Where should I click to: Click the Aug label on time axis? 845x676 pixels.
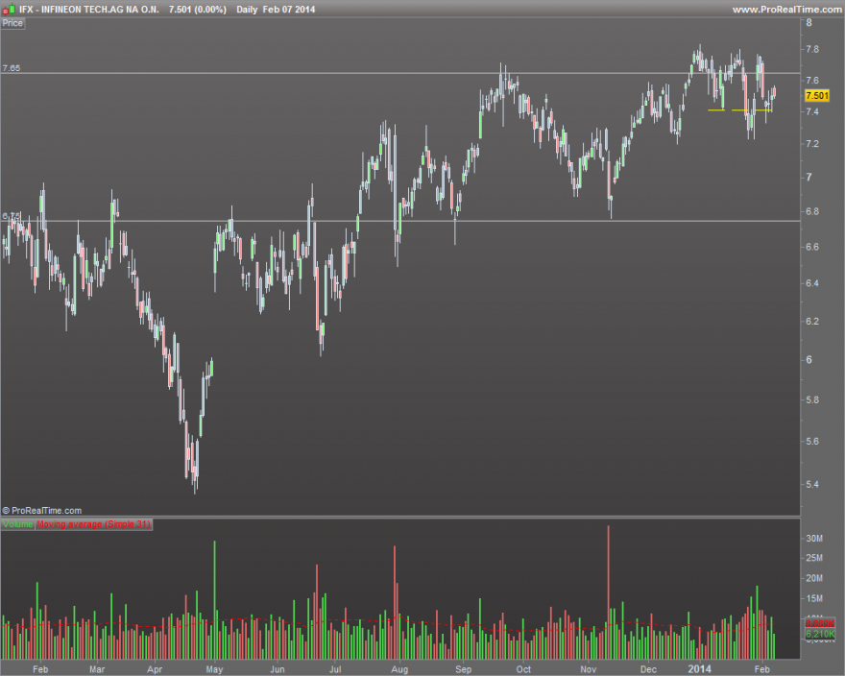pos(399,669)
